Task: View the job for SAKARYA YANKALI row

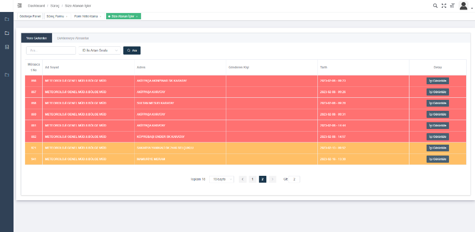Action: 437,148
